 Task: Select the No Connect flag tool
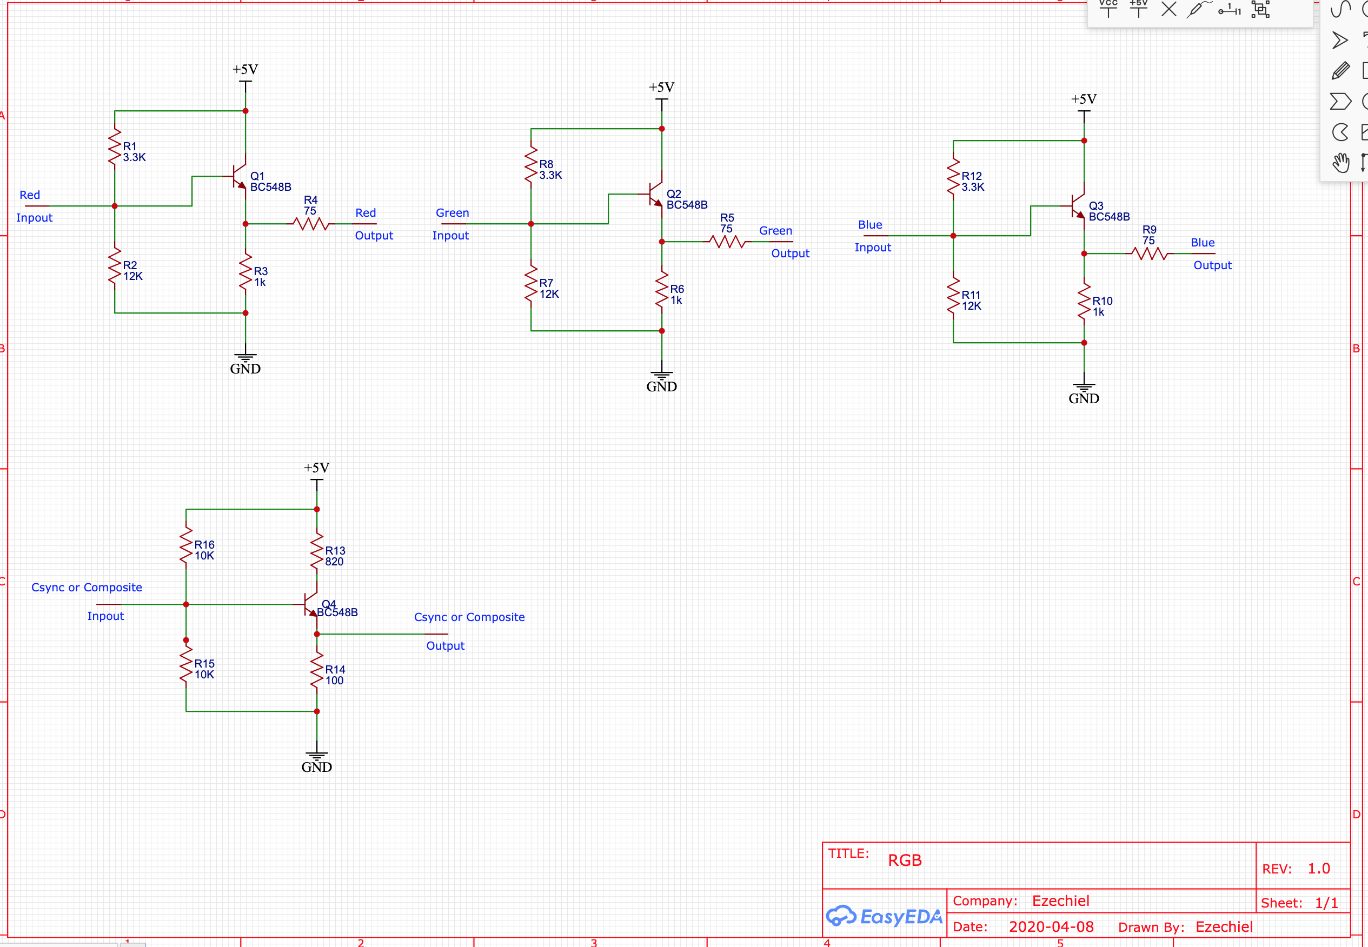1168,10
